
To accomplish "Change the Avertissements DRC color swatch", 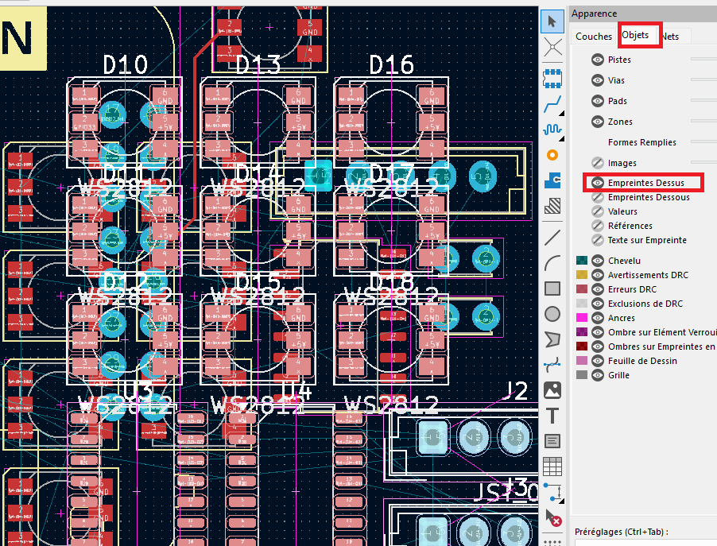I will click(582, 275).
